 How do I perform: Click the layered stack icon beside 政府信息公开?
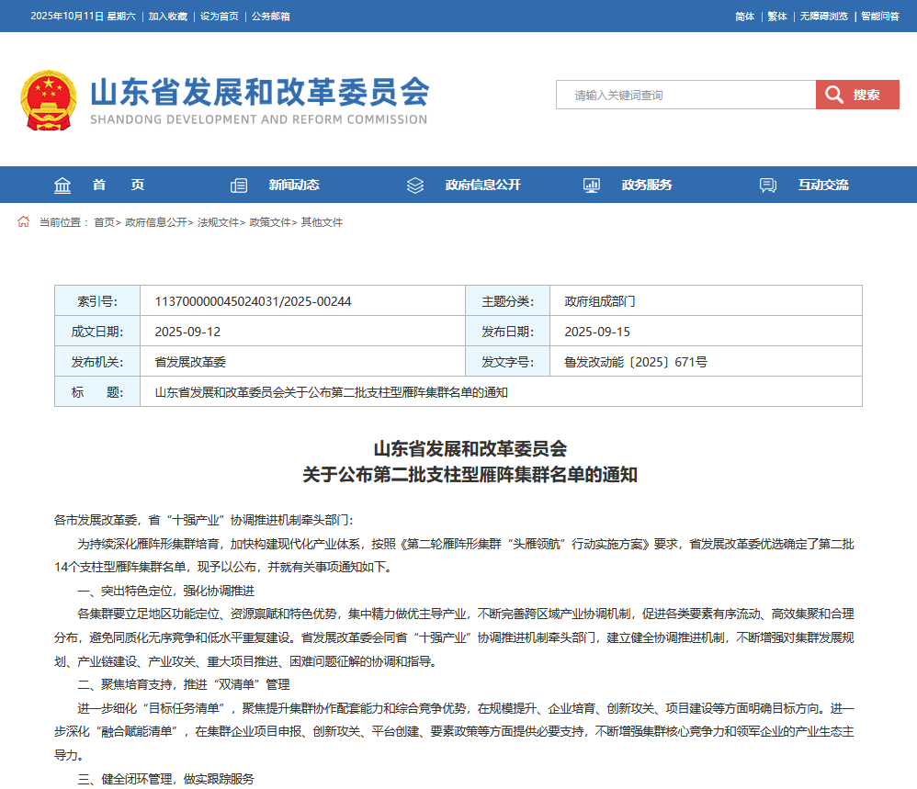pyautogui.click(x=415, y=186)
